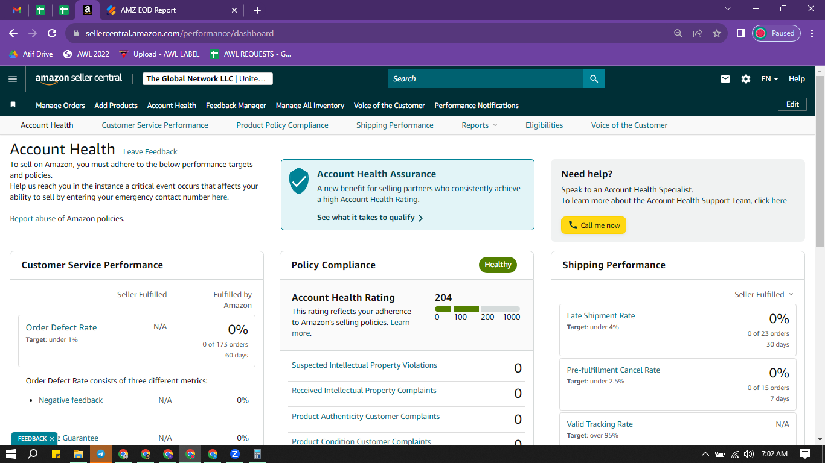Open the Atif Drive bookmark

(x=31, y=54)
